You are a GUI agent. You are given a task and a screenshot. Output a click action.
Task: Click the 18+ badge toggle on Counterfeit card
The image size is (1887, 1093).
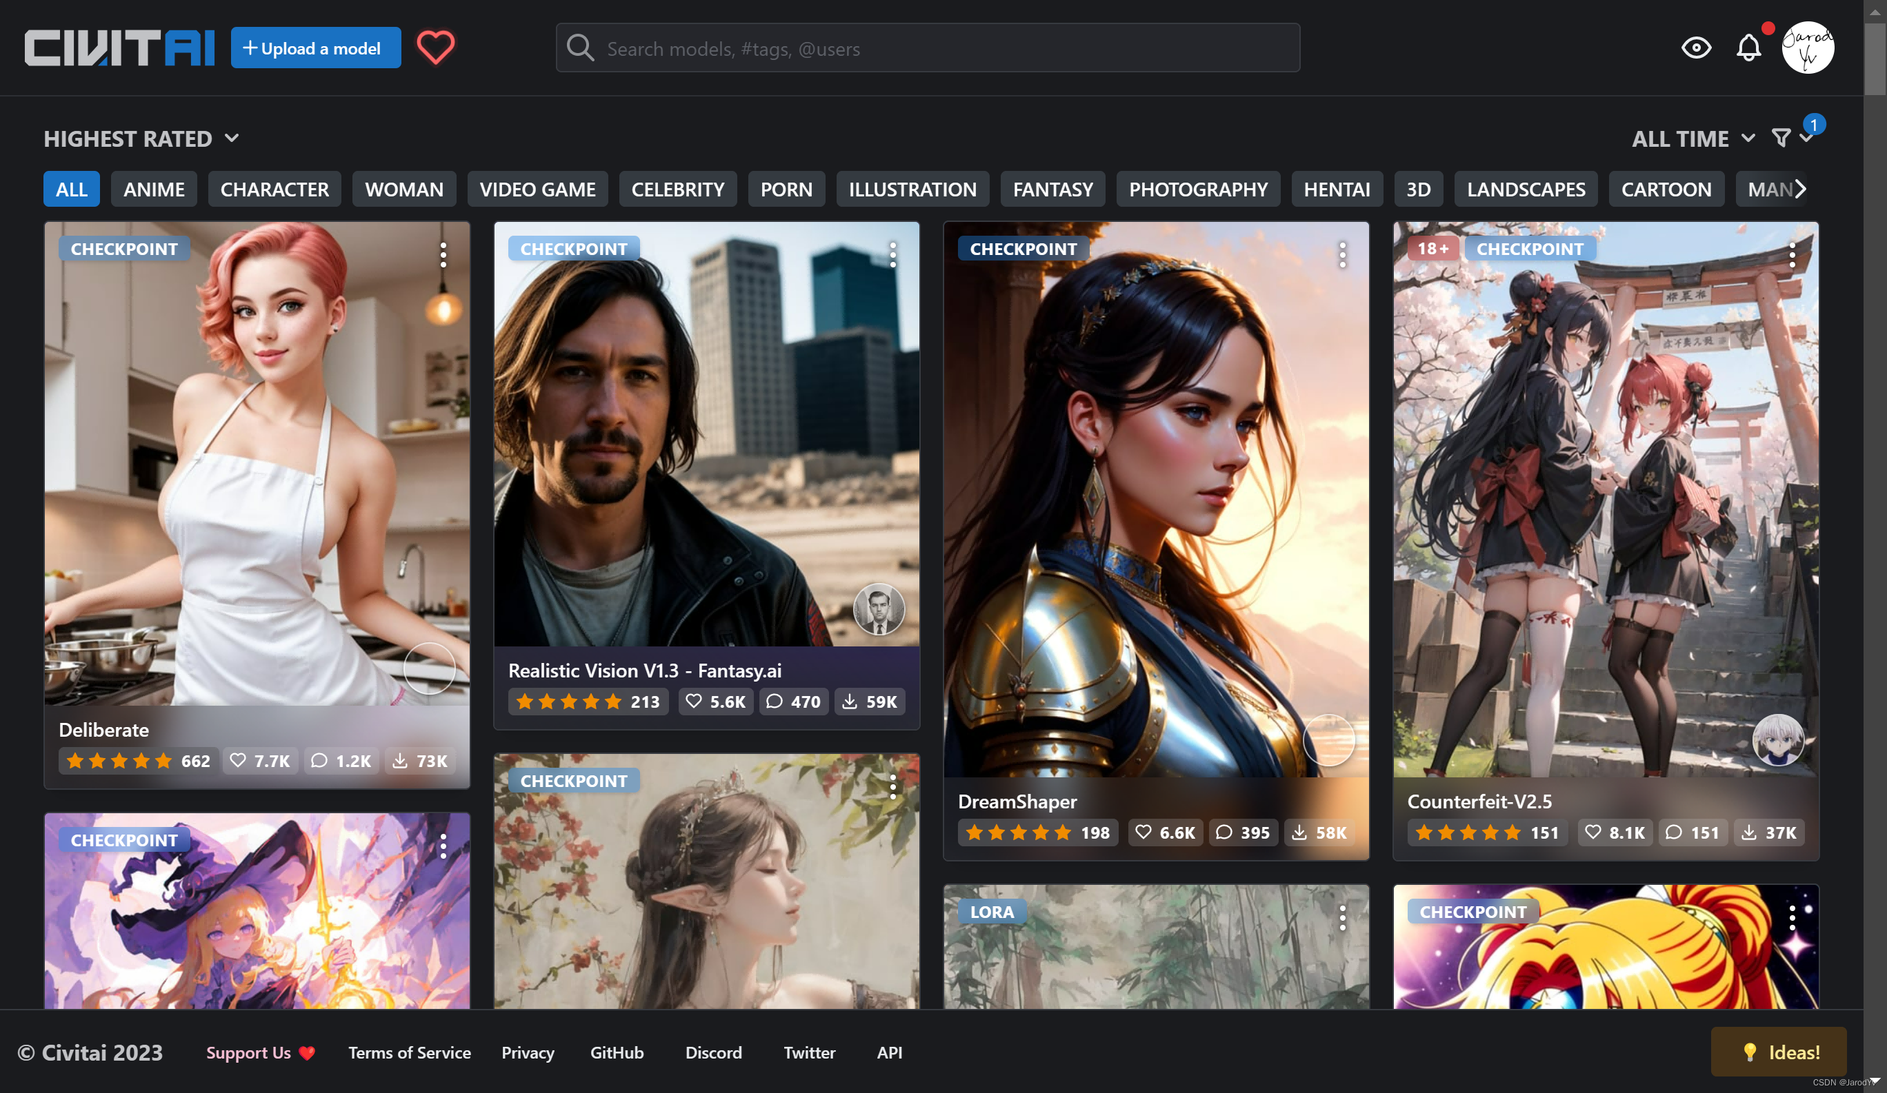click(1432, 249)
